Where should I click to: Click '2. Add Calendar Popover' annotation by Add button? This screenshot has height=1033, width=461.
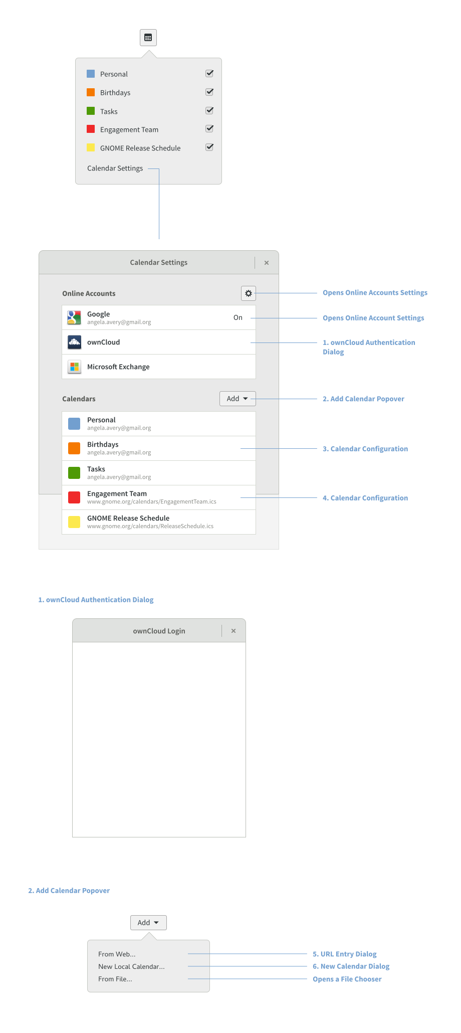[x=363, y=399]
